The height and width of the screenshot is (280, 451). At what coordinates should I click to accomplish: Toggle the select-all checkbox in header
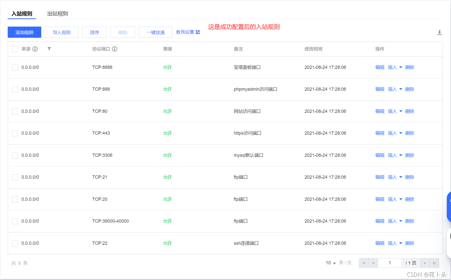15,49
